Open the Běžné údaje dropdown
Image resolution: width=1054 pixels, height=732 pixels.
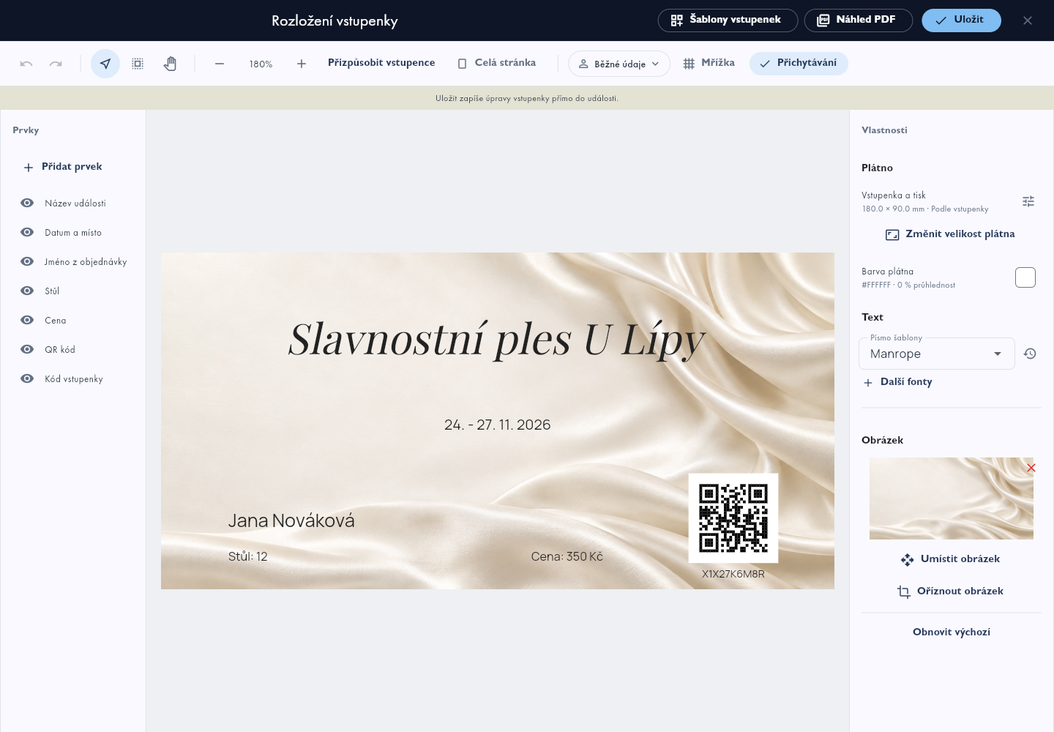coord(619,64)
